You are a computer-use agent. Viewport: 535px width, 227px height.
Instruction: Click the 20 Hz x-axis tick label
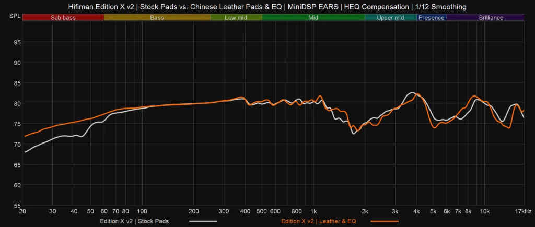[x=23, y=212]
